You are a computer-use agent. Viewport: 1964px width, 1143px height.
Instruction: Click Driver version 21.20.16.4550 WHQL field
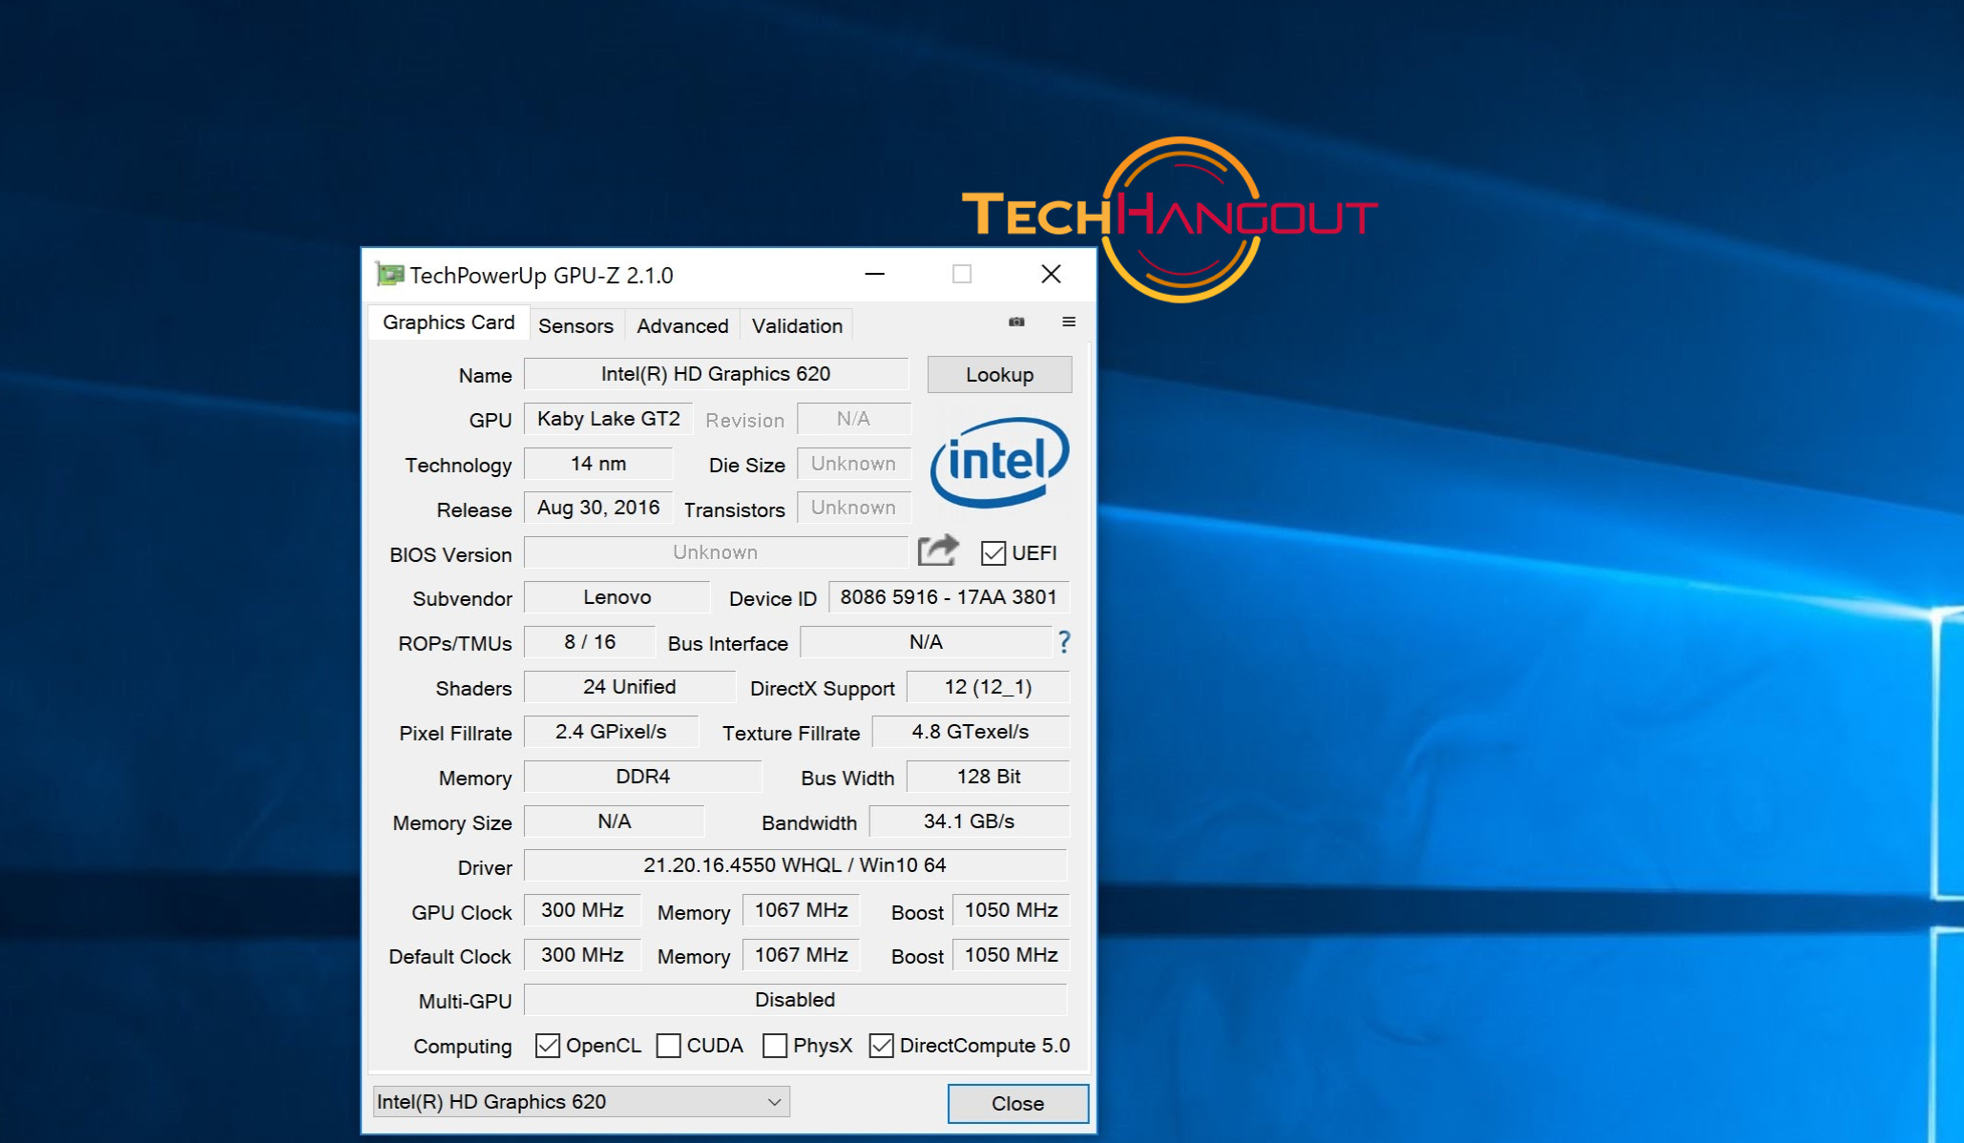[795, 865]
